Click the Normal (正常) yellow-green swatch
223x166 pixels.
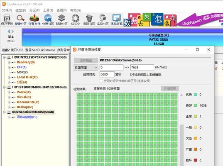[196, 116]
